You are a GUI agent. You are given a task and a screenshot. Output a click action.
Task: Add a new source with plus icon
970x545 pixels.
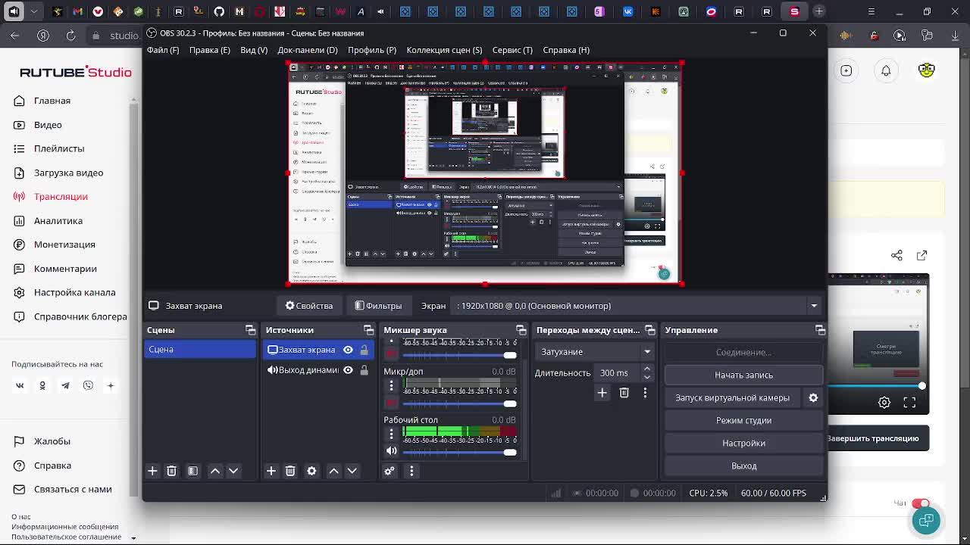click(x=271, y=471)
